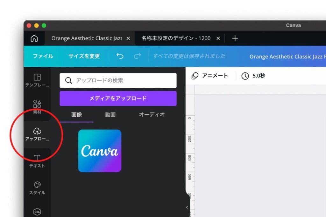326x217 pixels.
Task: Click the すべての変更は保存されました status text
Action: pyautogui.click(x=189, y=56)
